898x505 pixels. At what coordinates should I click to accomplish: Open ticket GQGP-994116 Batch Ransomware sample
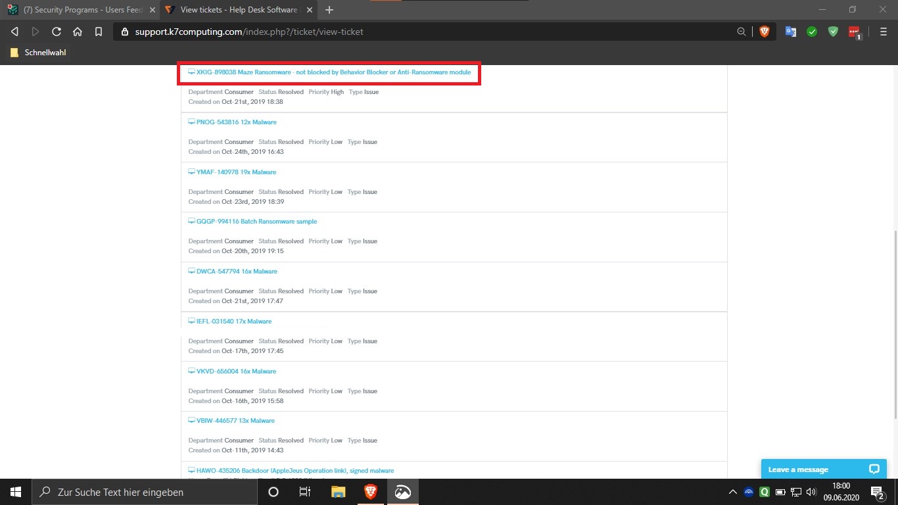click(x=256, y=222)
